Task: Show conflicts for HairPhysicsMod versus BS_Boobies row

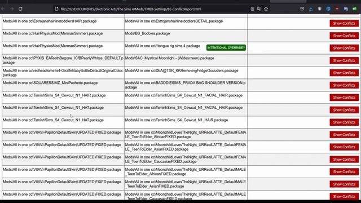Action: tap(344, 36)
